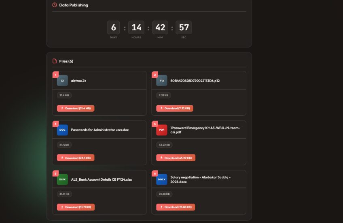This screenshot has height=223, width=343.
Task: Click the Download (78.88 KB) button
Action: [176, 207]
